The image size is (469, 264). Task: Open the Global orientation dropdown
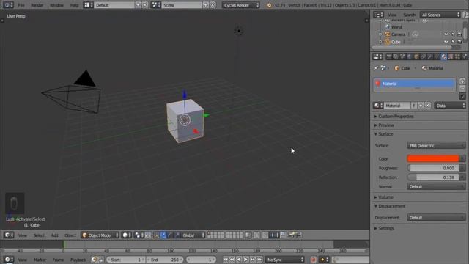193,235
